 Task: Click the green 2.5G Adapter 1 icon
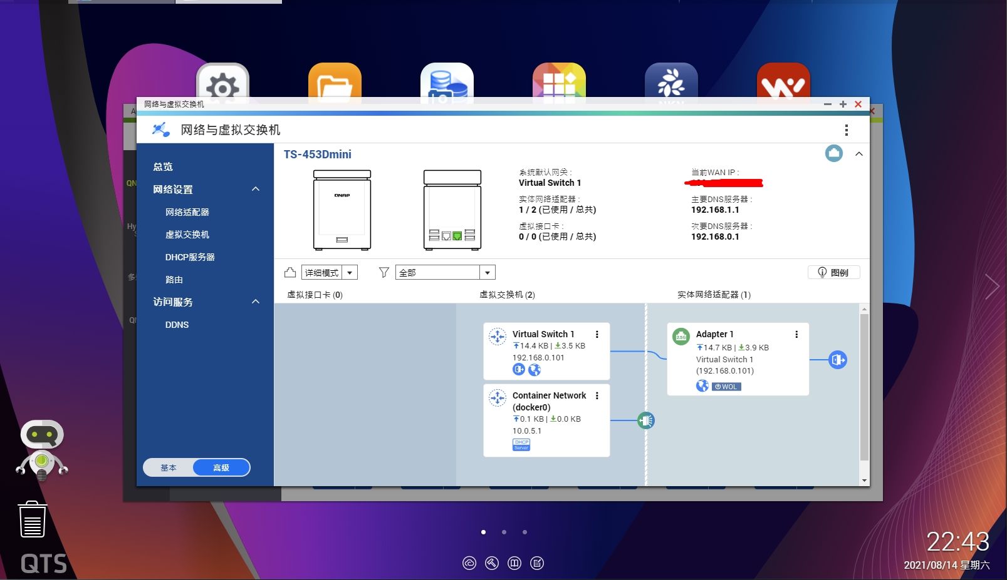click(x=681, y=337)
